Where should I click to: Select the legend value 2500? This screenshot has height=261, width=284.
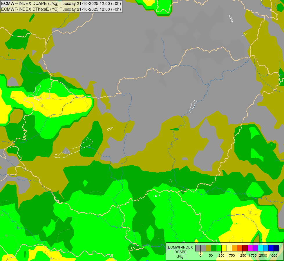pos(263,255)
